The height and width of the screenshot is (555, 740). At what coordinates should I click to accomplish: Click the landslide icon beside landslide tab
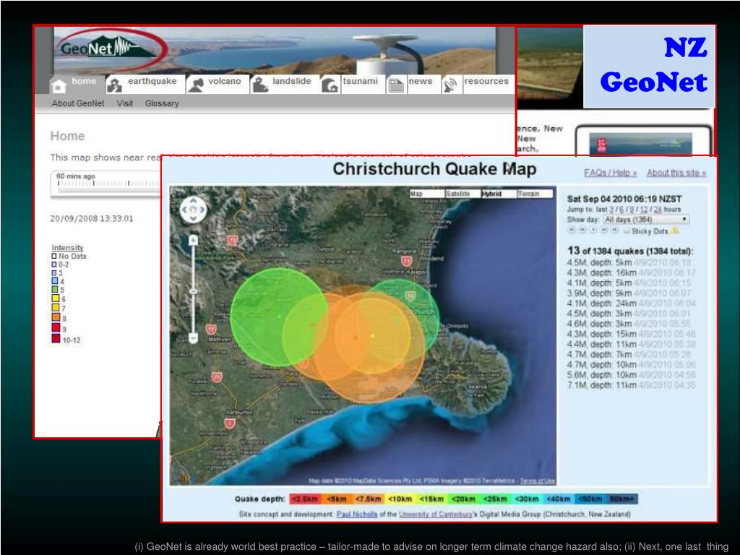(259, 85)
